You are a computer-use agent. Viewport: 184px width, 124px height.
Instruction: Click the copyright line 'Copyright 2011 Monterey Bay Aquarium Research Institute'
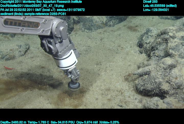click(x=41, y=2)
